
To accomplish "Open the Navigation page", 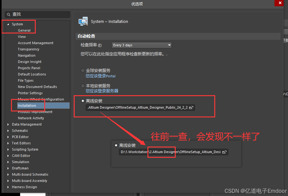I will point(27,55).
